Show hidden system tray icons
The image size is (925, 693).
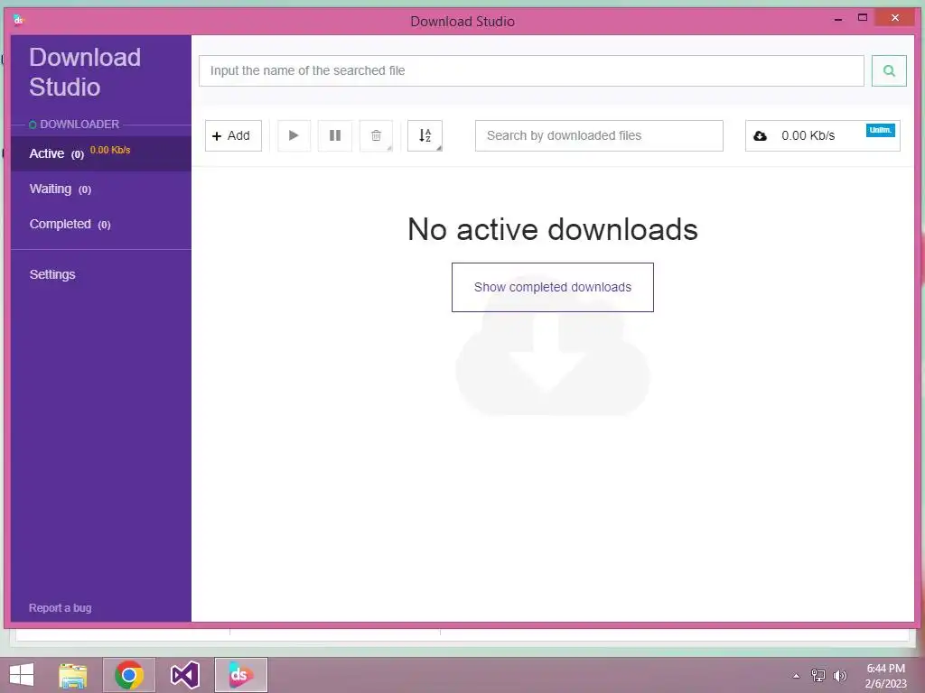pyautogui.click(x=797, y=676)
